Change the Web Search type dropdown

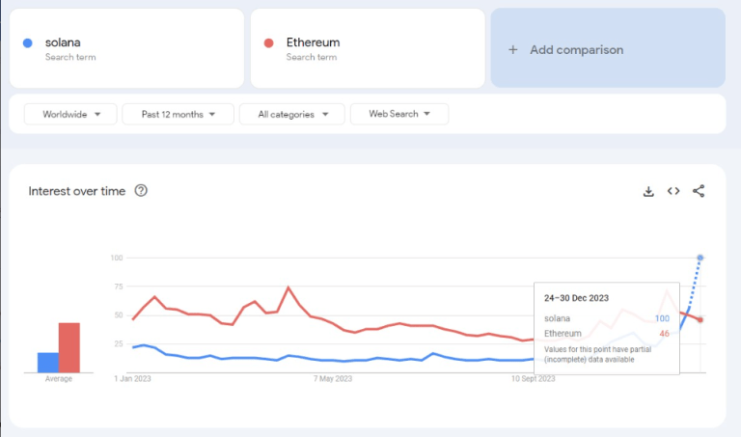398,114
